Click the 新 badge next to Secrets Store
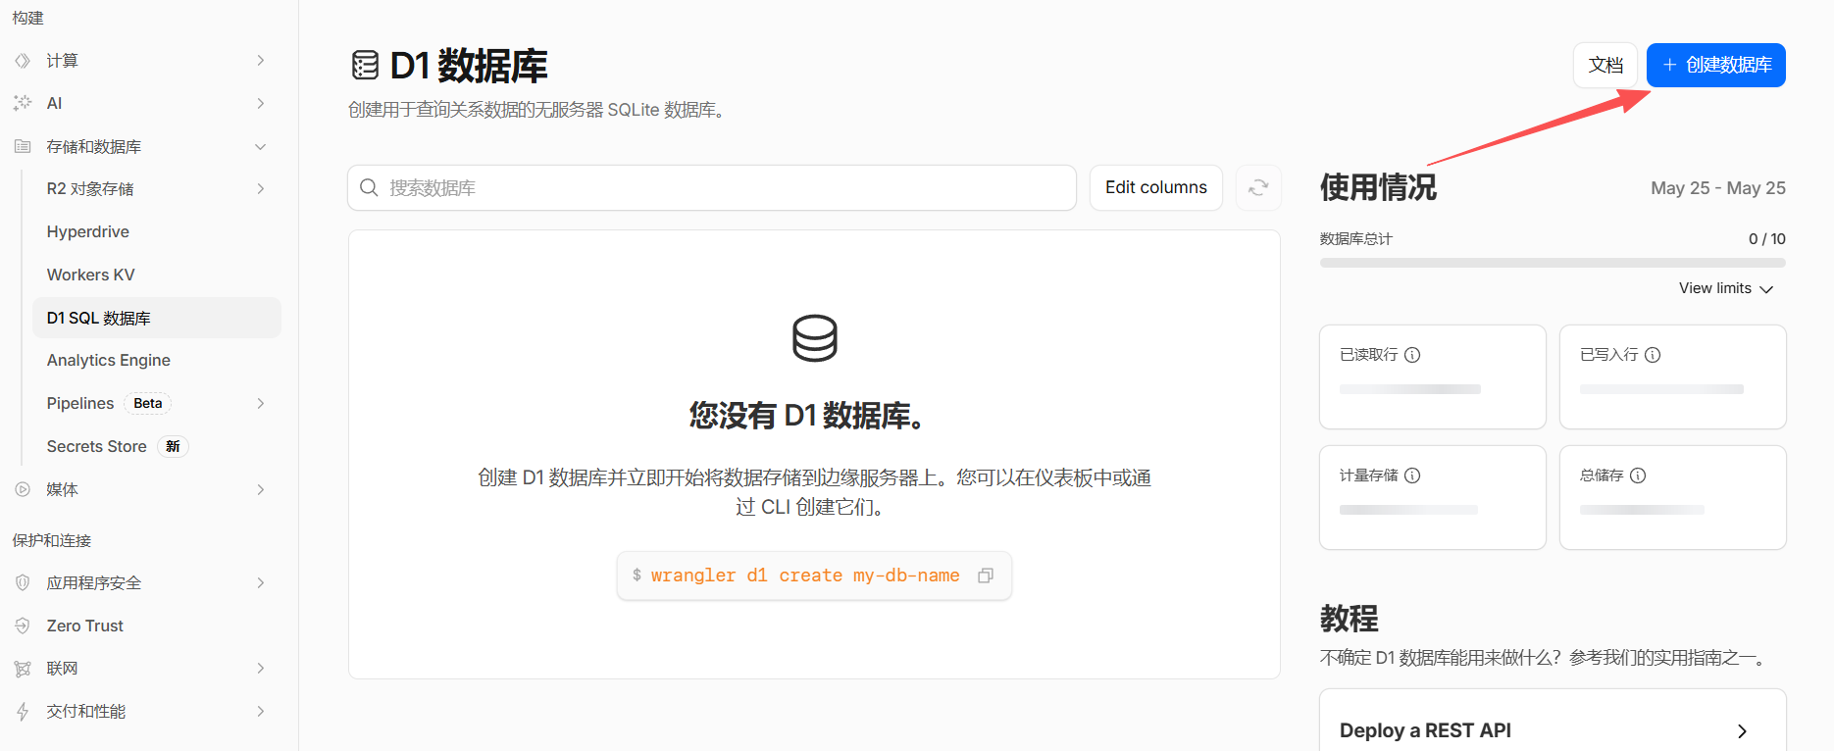Image resolution: width=1834 pixels, height=751 pixels. click(x=173, y=446)
